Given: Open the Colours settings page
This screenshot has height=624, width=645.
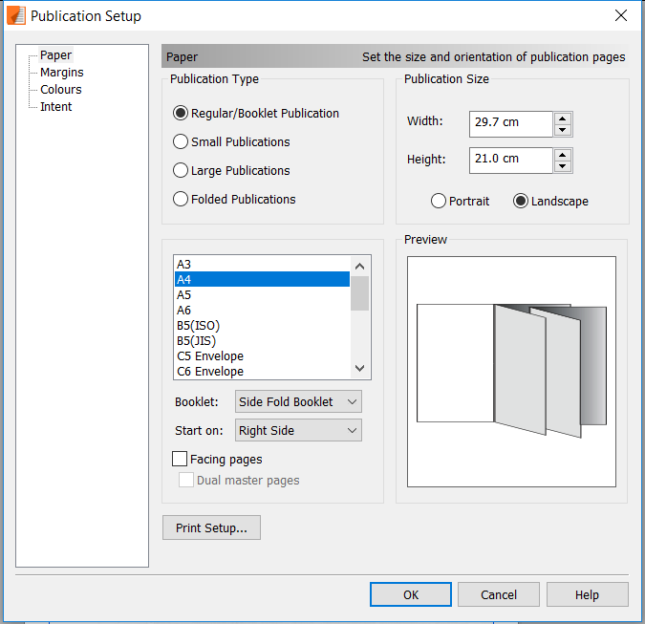Looking at the screenshot, I should [61, 90].
